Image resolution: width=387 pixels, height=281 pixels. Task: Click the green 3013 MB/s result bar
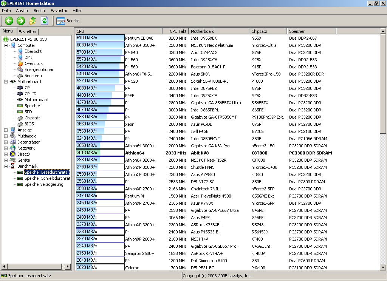pos(100,153)
